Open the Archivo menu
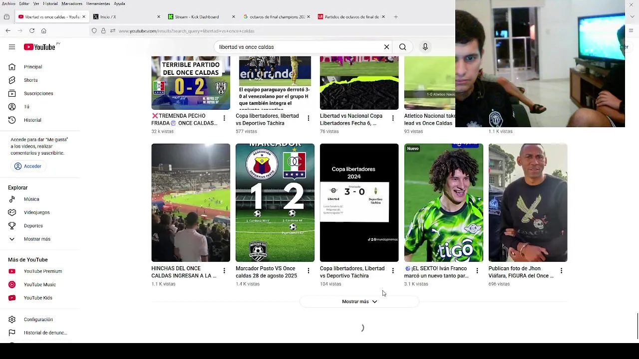The height and width of the screenshot is (359, 639). point(8,3)
